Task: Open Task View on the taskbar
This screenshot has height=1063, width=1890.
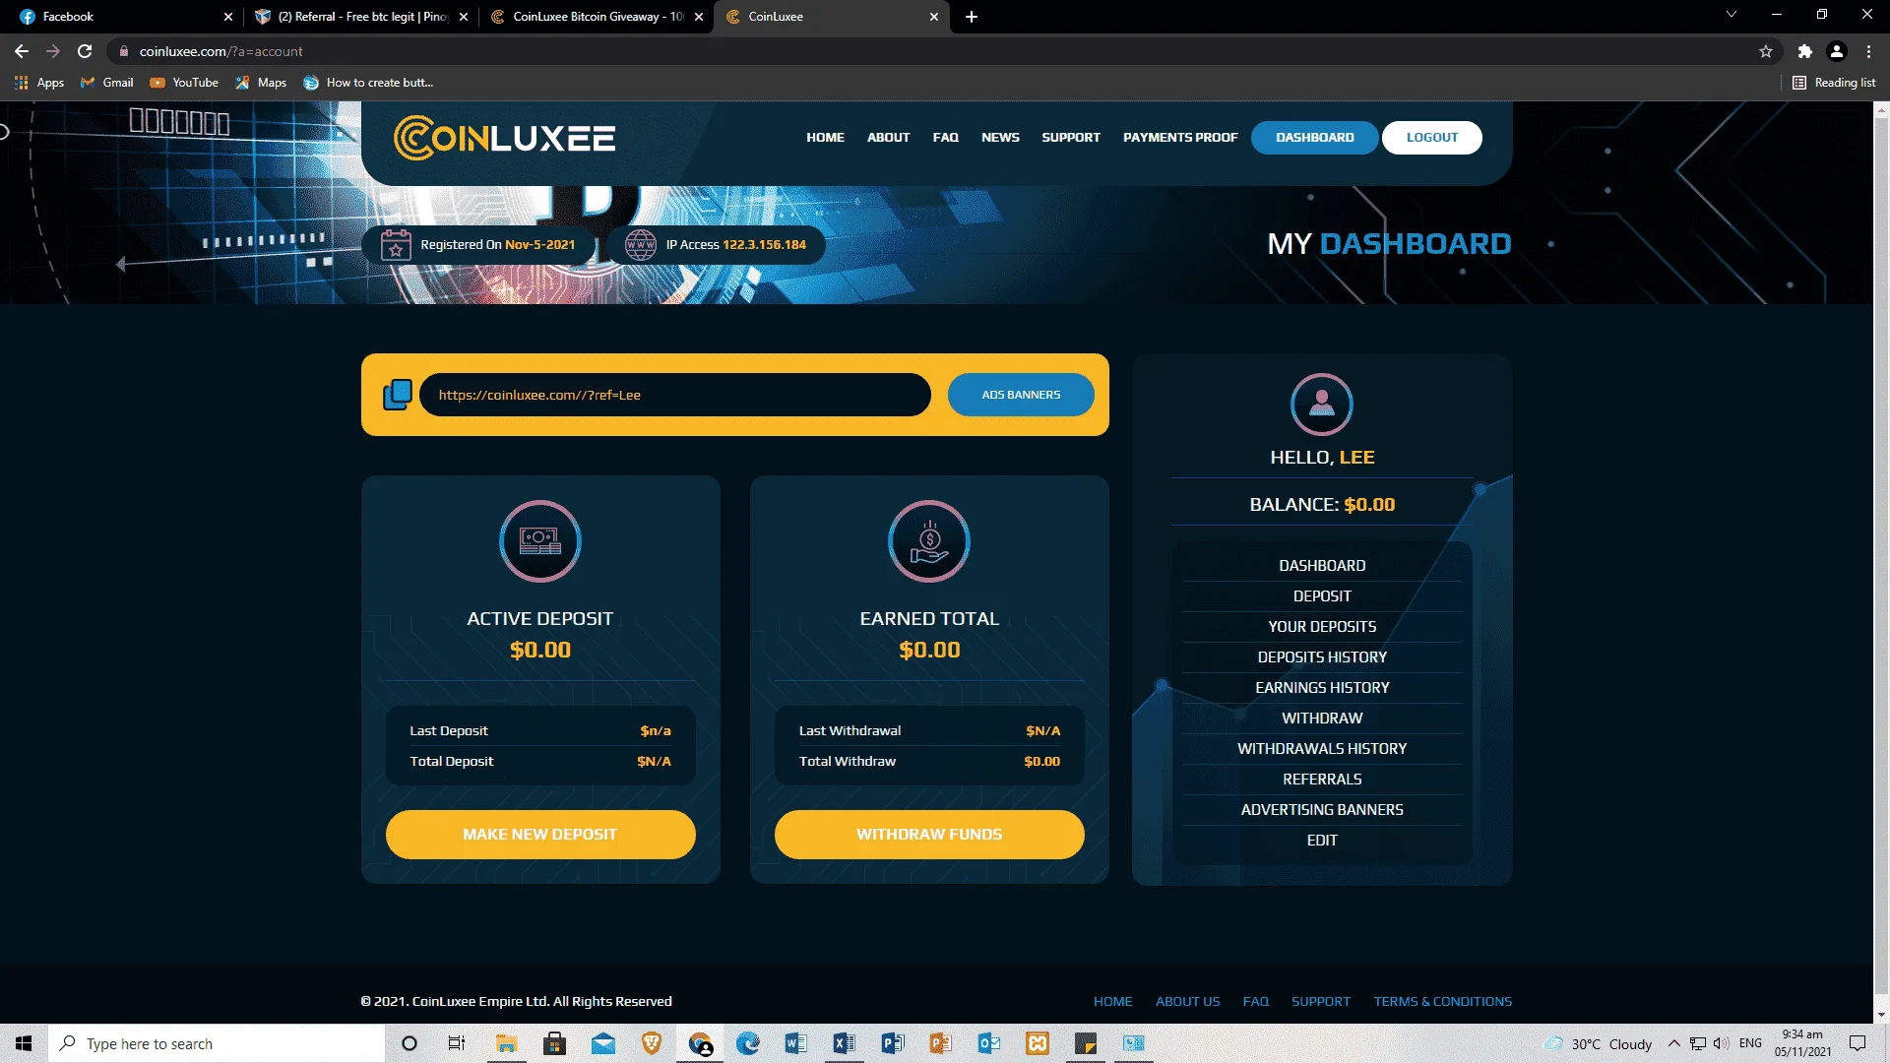Action: click(457, 1043)
